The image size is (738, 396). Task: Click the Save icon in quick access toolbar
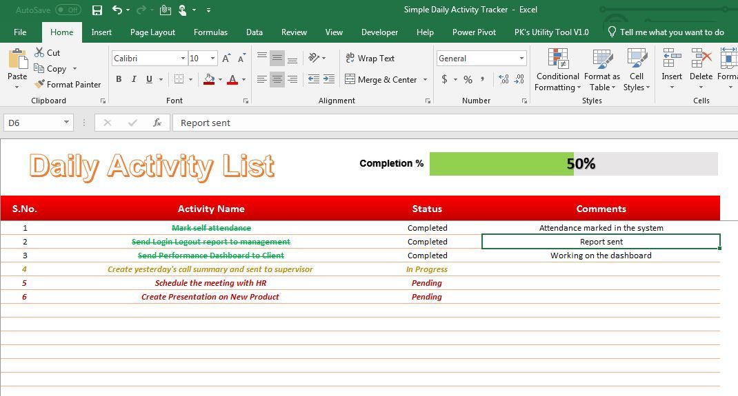pos(97,10)
